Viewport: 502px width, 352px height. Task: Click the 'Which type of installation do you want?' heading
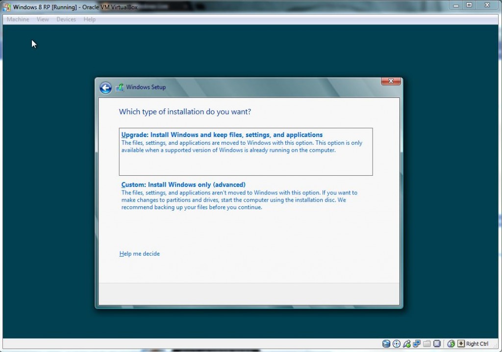185,112
